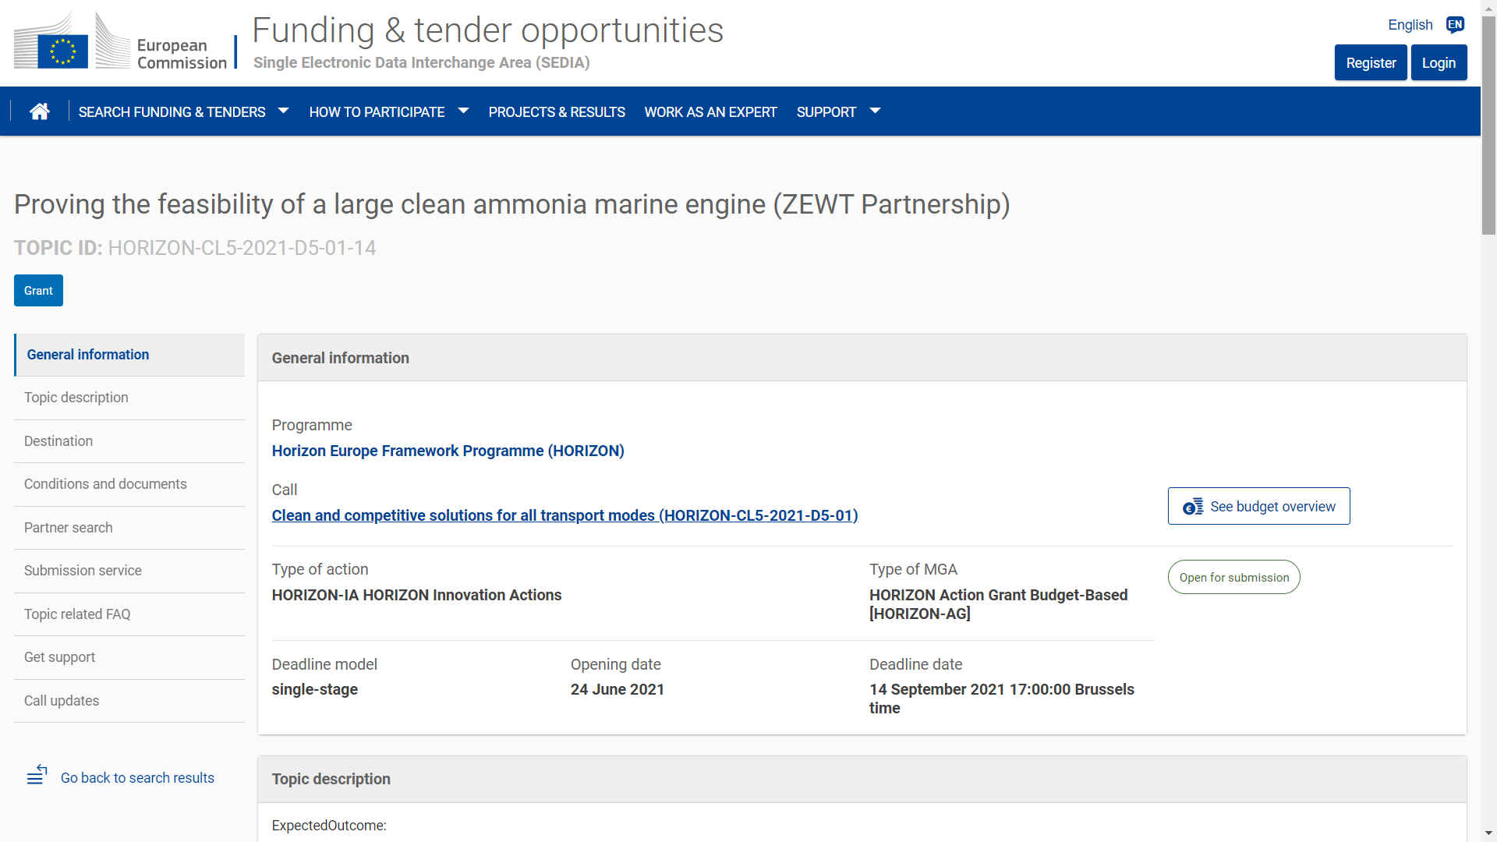
Task: Select the English language link
Action: 1410,25
